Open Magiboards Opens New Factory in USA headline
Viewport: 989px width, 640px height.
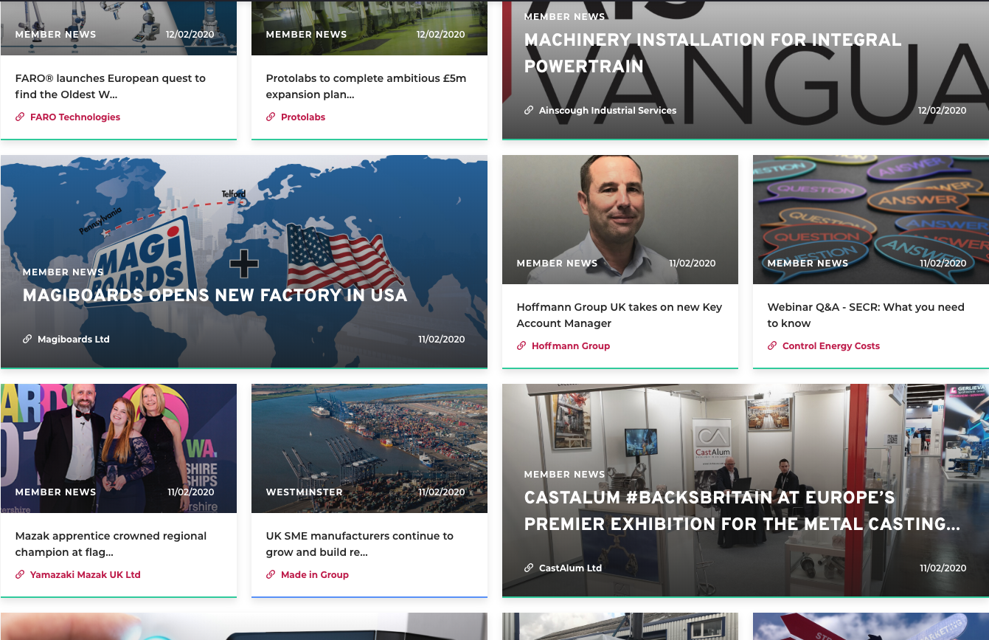(x=215, y=295)
